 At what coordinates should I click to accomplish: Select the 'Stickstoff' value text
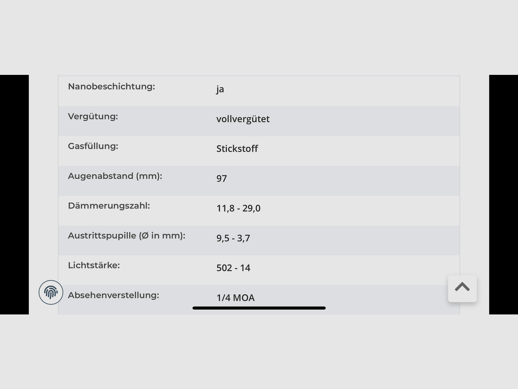click(237, 149)
